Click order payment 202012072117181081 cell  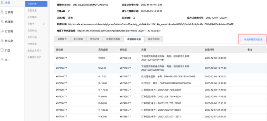click(161, 110)
